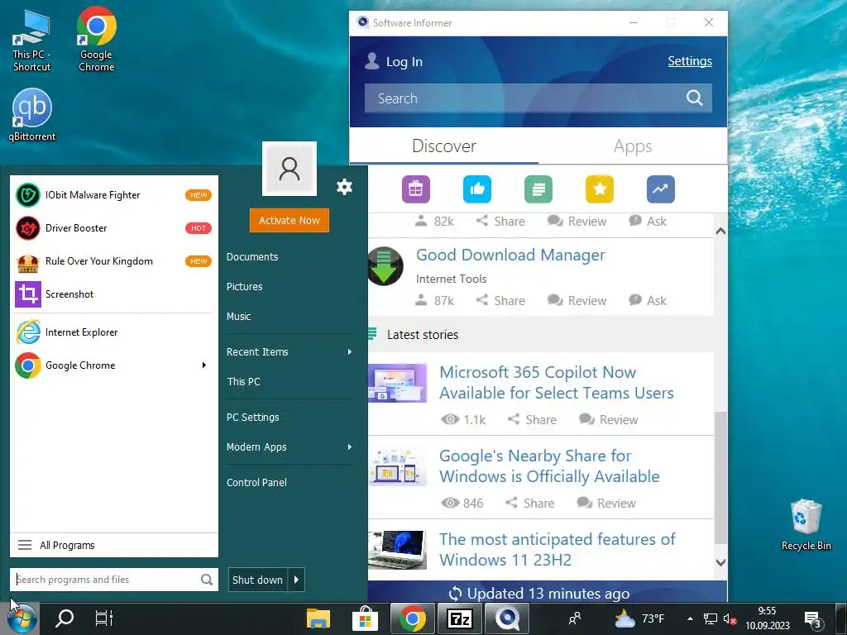This screenshot has width=847, height=635.
Task: Click blue trending chart icon
Action: (661, 189)
